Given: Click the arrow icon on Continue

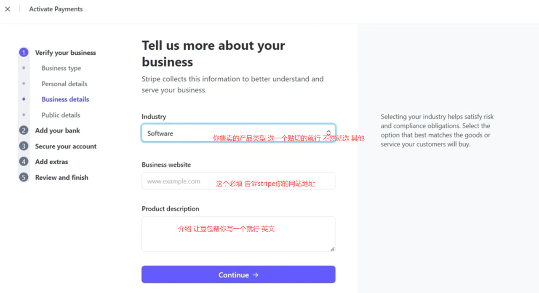Looking at the screenshot, I should coord(256,275).
